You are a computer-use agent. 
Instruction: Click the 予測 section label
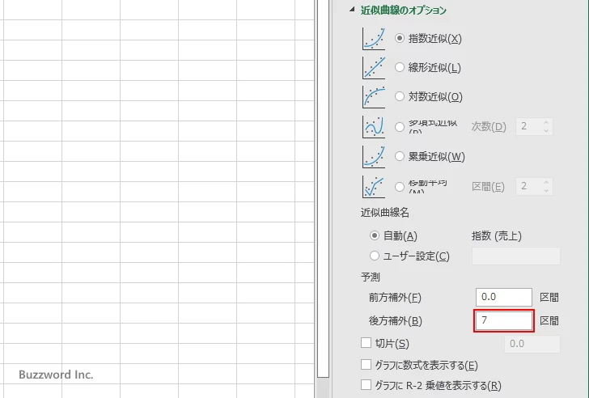point(371,277)
